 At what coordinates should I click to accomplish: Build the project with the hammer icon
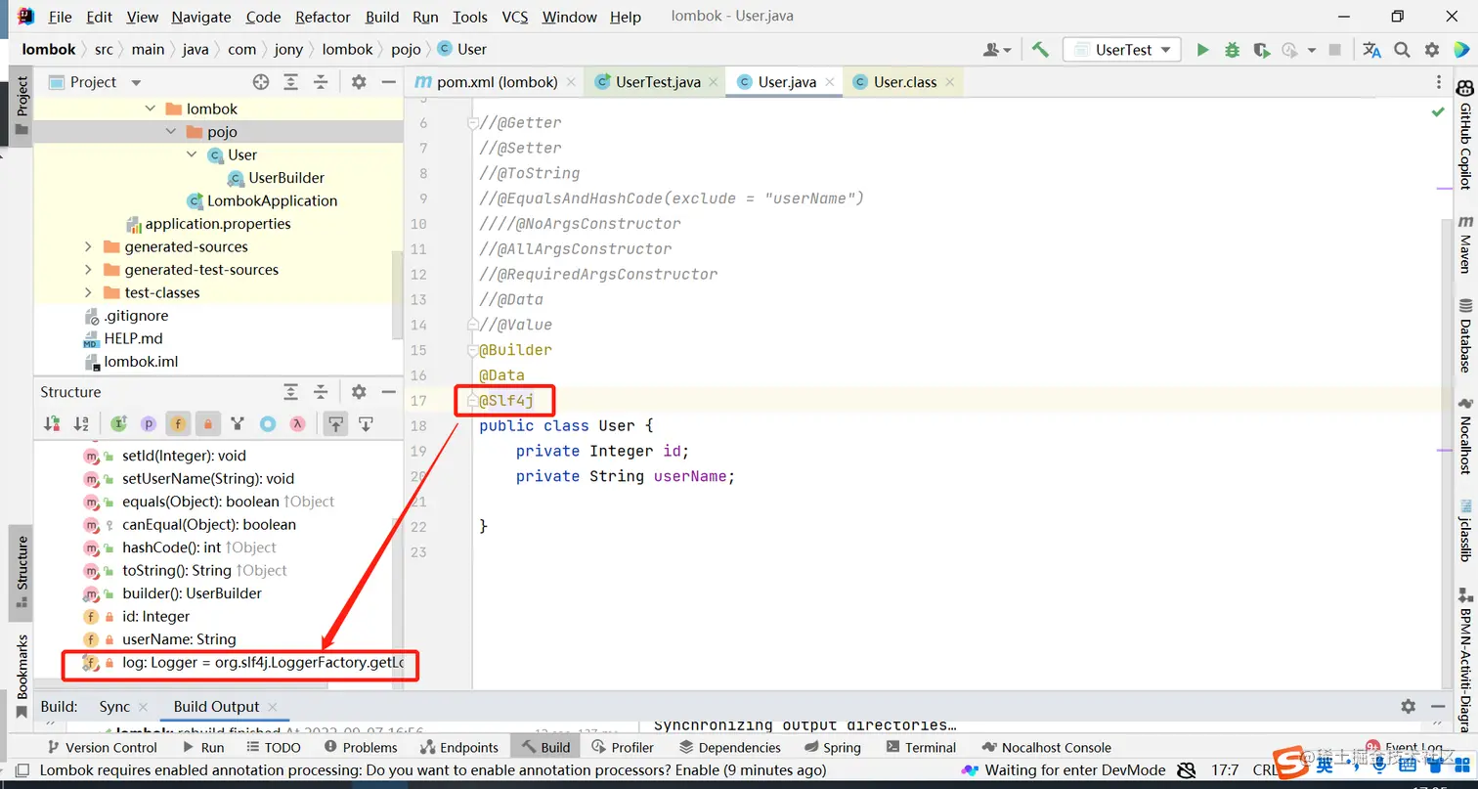point(1040,50)
